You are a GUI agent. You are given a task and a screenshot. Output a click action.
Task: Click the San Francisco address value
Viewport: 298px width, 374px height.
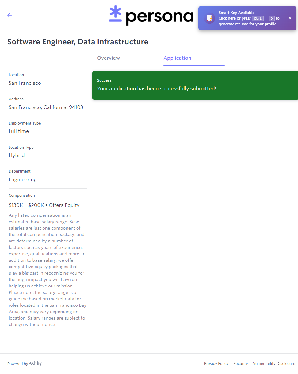(x=46, y=107)
